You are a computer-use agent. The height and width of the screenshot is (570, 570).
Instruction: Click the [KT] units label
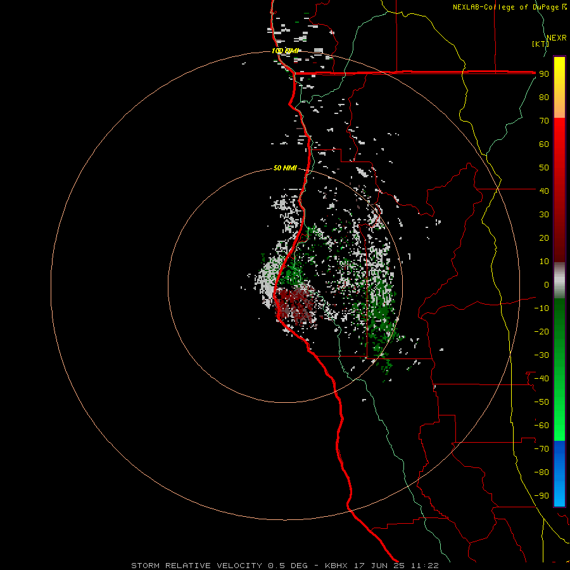tap(540, 44)
